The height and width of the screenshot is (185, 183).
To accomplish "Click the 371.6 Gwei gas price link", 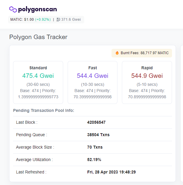I will click(x=71, y=20).
